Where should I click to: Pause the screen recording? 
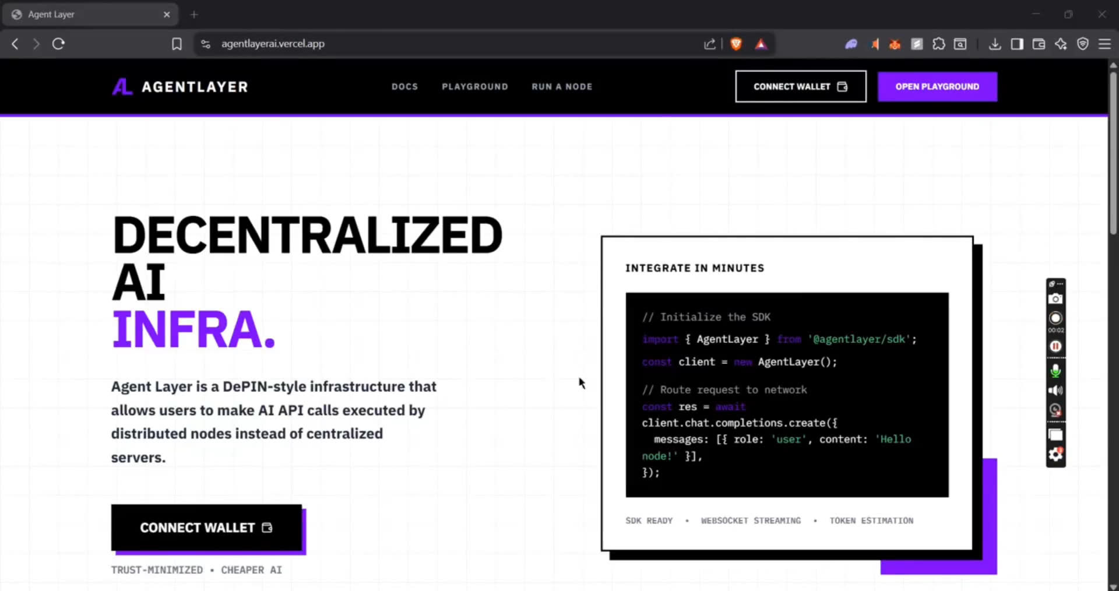pos(1055,346)
